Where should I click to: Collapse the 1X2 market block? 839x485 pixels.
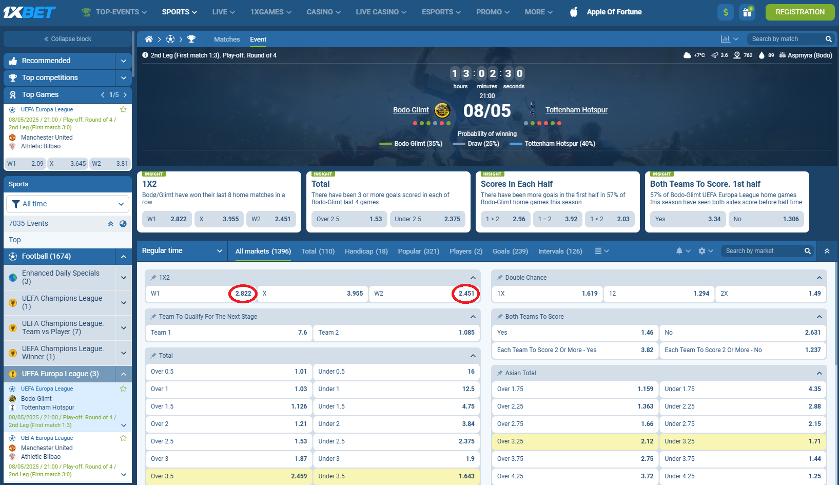click(x=473, y=278)
